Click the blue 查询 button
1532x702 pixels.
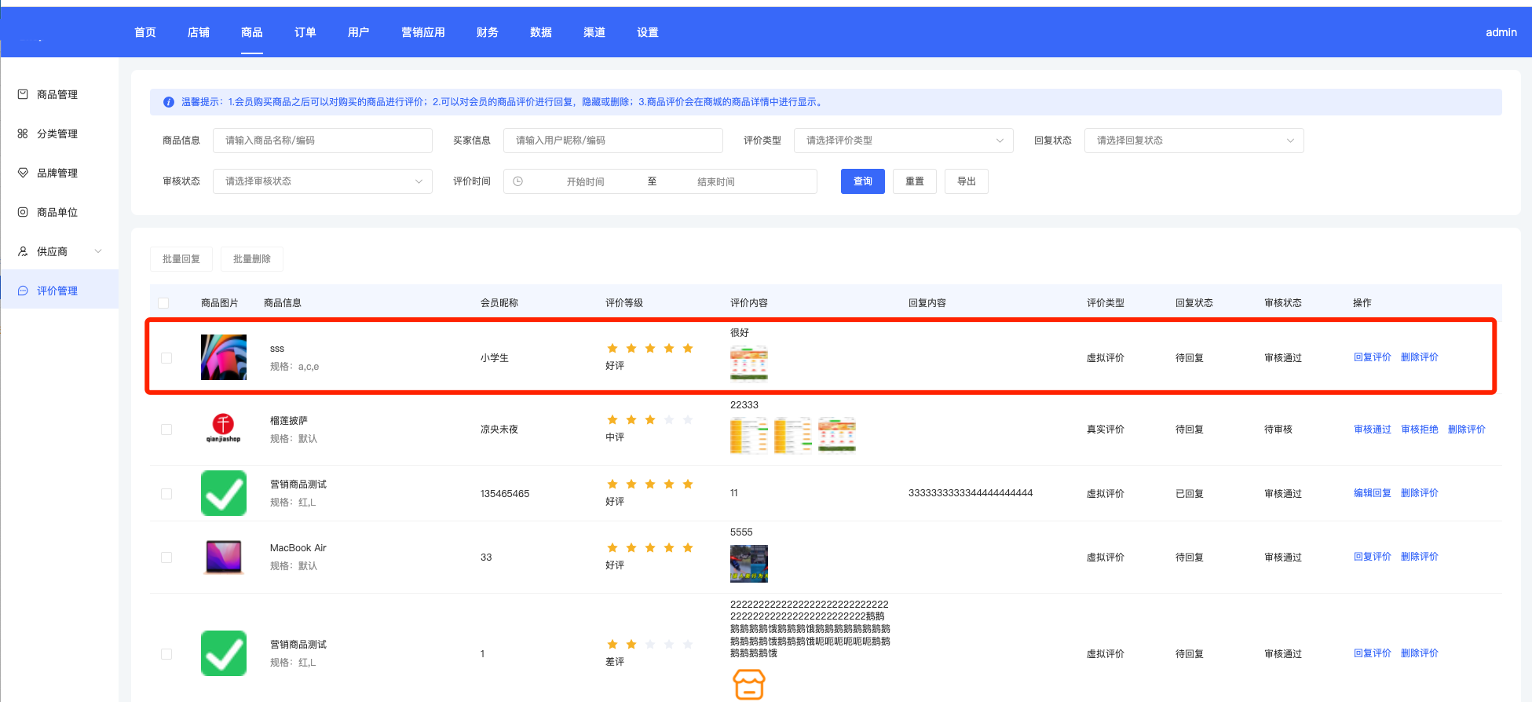click(863, 181)
